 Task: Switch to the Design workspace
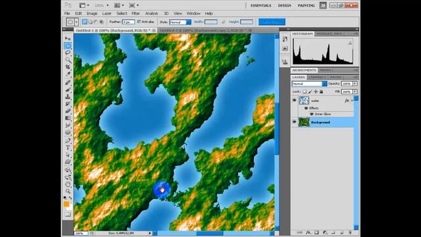[284, 5]
